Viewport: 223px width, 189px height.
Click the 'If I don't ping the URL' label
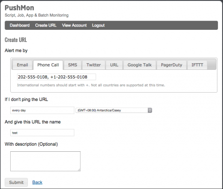[26, 100]
